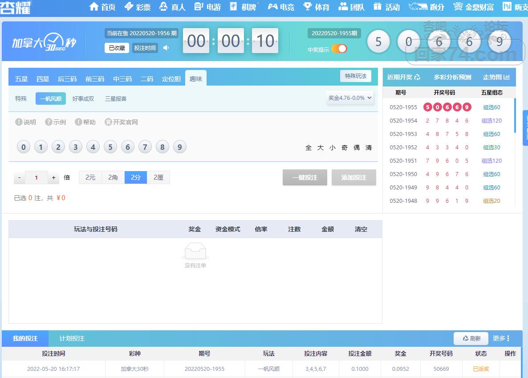
Task: Switch to the 计划投注 tab
Action: (x=72, y=338)
